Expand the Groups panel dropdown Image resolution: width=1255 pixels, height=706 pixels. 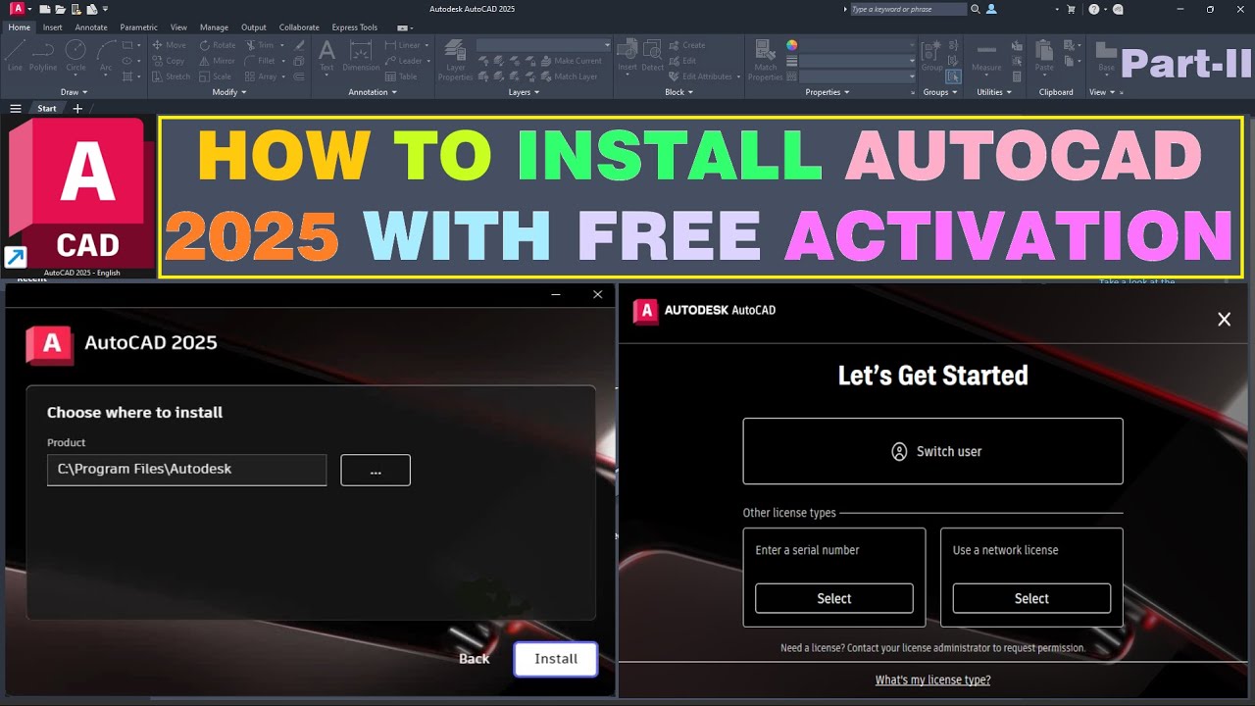tap(940, 92)
